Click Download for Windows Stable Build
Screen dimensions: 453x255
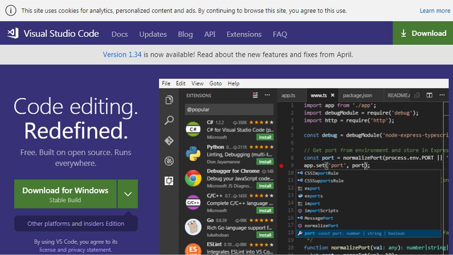pos(65,194)
